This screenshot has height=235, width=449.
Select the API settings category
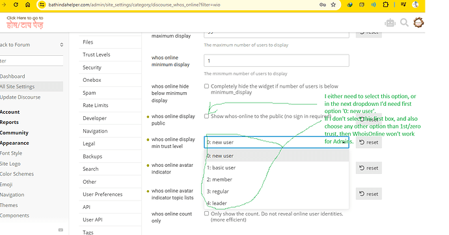[110, 207]
